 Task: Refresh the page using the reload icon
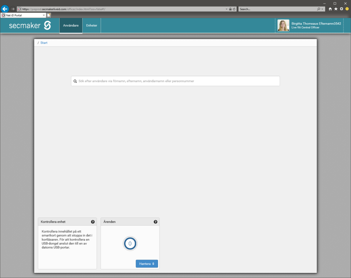click(x=234, y=9)
